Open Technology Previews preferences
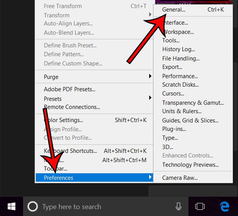 (x=190, y=164)
